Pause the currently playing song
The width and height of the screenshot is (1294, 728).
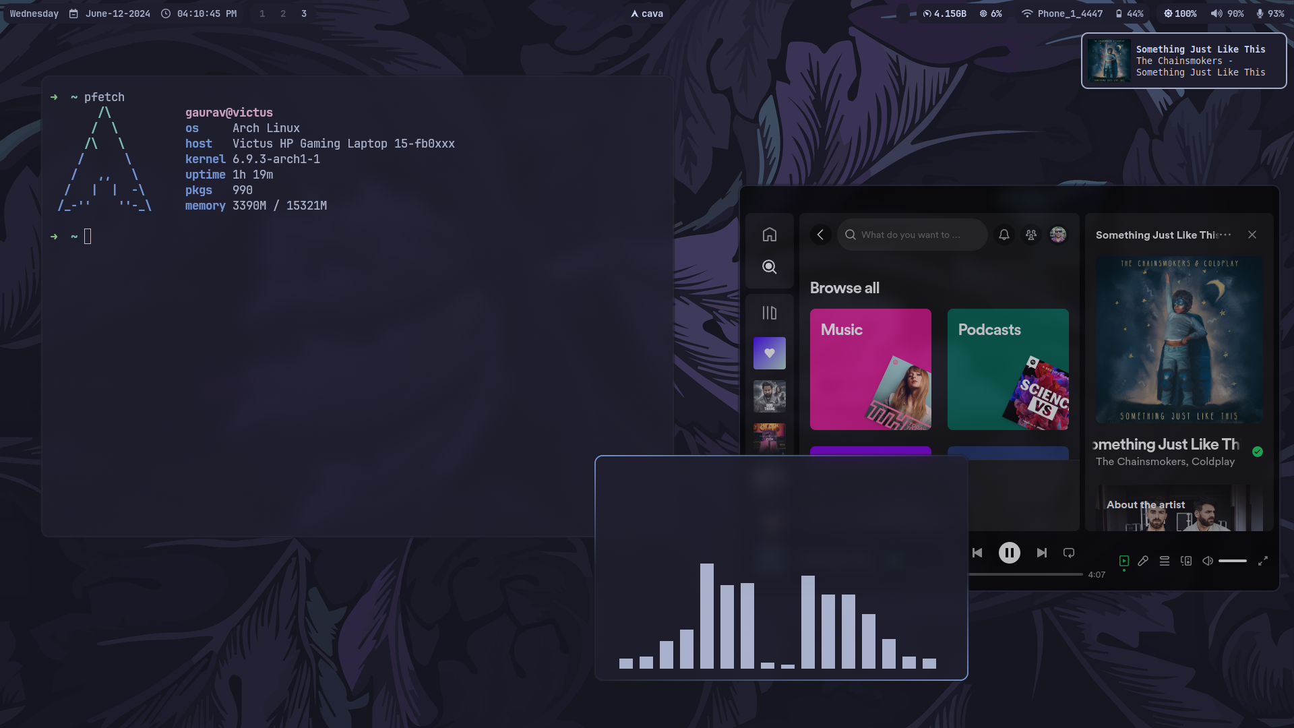click(x=1009, y=553)
